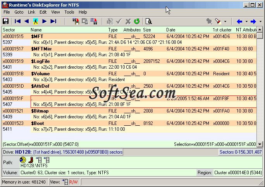Select the $MFT file entry
This screenshot has width=265, height=187.
coord(37,36)
